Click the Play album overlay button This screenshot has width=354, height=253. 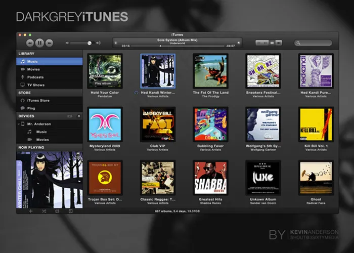pos(103,83)
